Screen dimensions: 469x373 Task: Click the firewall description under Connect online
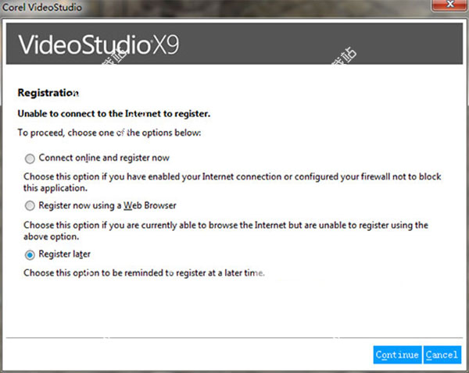[232, 183]
